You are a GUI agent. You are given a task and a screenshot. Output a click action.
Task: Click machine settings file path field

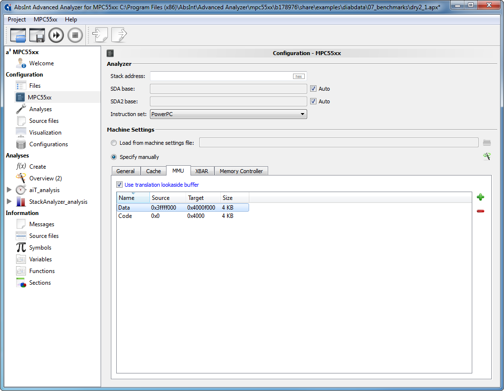click(x=339, y=143)
